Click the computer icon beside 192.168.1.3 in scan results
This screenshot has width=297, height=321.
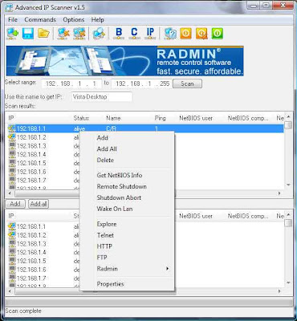point(12,146)
